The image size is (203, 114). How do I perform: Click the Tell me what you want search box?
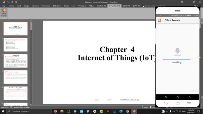click(154, 6)
